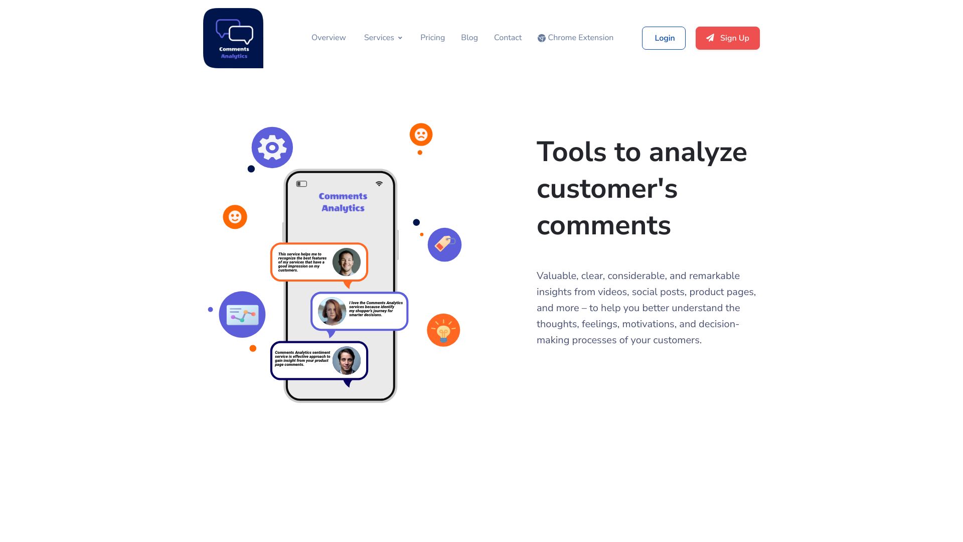Click the Login button

click(664, 38)
